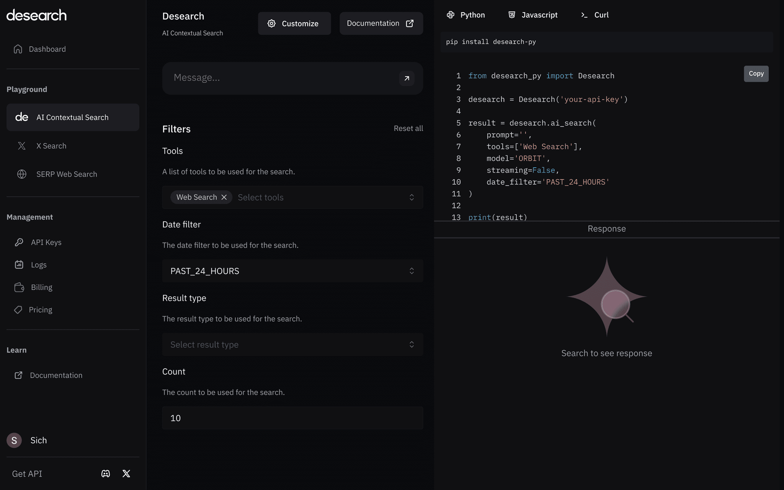Open the PAST_24_HOURS date filter dropdown
The width and height of the screenshot is (784, 490).
coord(292,271)
